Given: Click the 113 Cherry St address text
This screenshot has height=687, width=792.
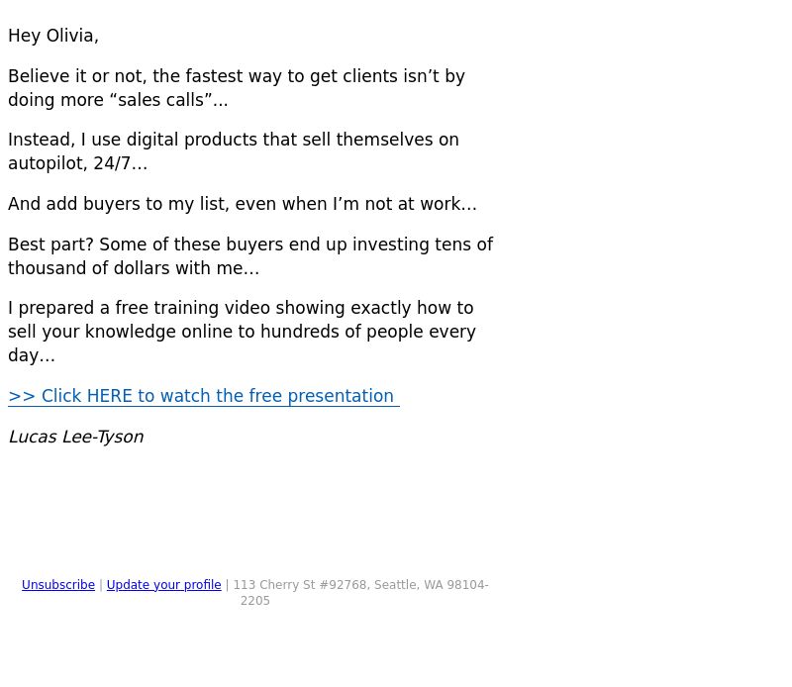Looking at the screenshot, I should pyautogui.click(x=302, y=584).
